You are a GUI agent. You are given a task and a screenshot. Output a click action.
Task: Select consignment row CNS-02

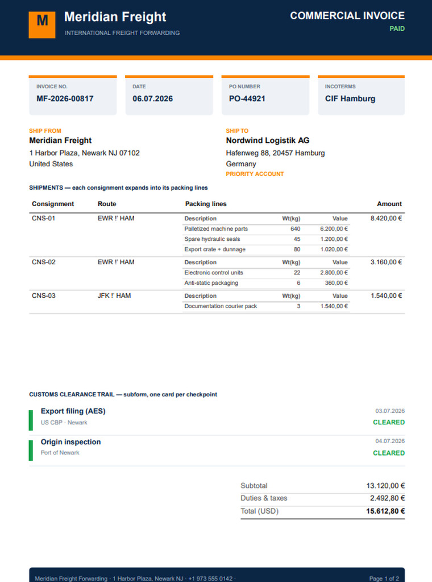[x=217, y=273]
